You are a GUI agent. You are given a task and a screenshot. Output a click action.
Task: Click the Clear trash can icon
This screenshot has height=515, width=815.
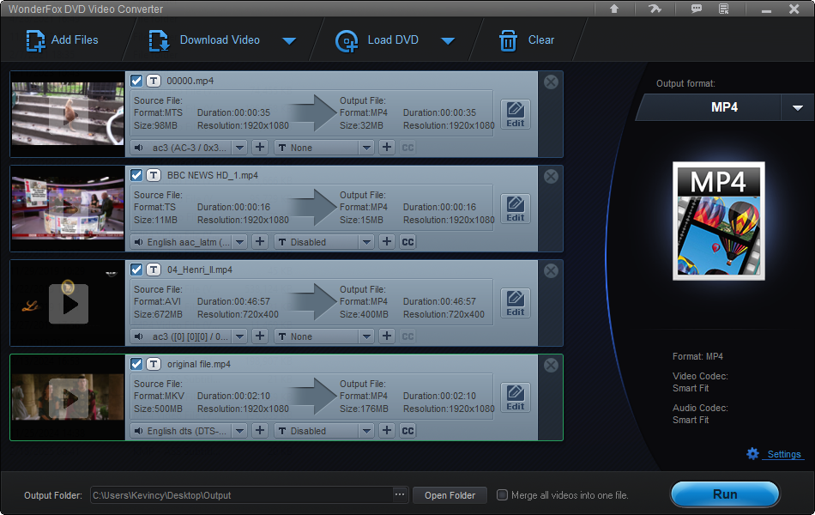point(508,40)
